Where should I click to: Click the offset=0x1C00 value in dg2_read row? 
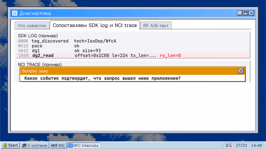click(92, 55)
